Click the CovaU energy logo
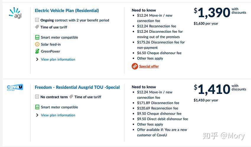The height and width of the screenshot is (147, 251). [x=15, y=87]
